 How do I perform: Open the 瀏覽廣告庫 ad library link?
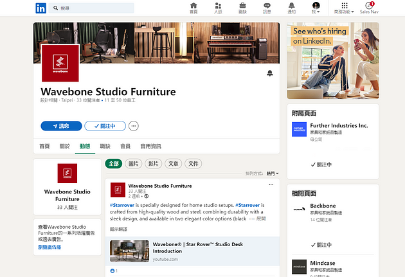click(50, 247)
